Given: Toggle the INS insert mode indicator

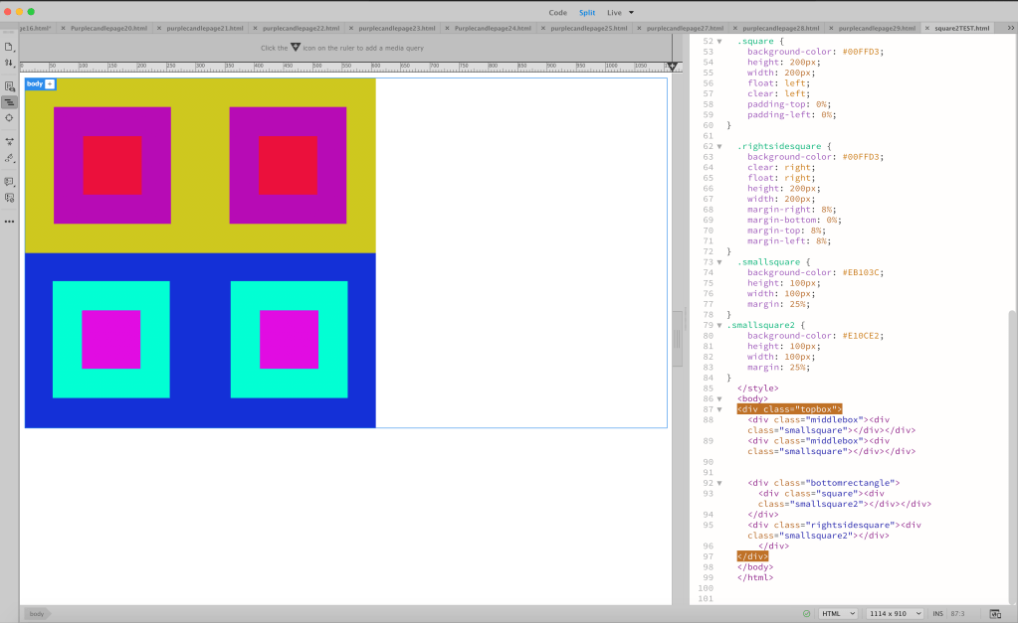Looking at the screenshot, I should click(937, 613).
